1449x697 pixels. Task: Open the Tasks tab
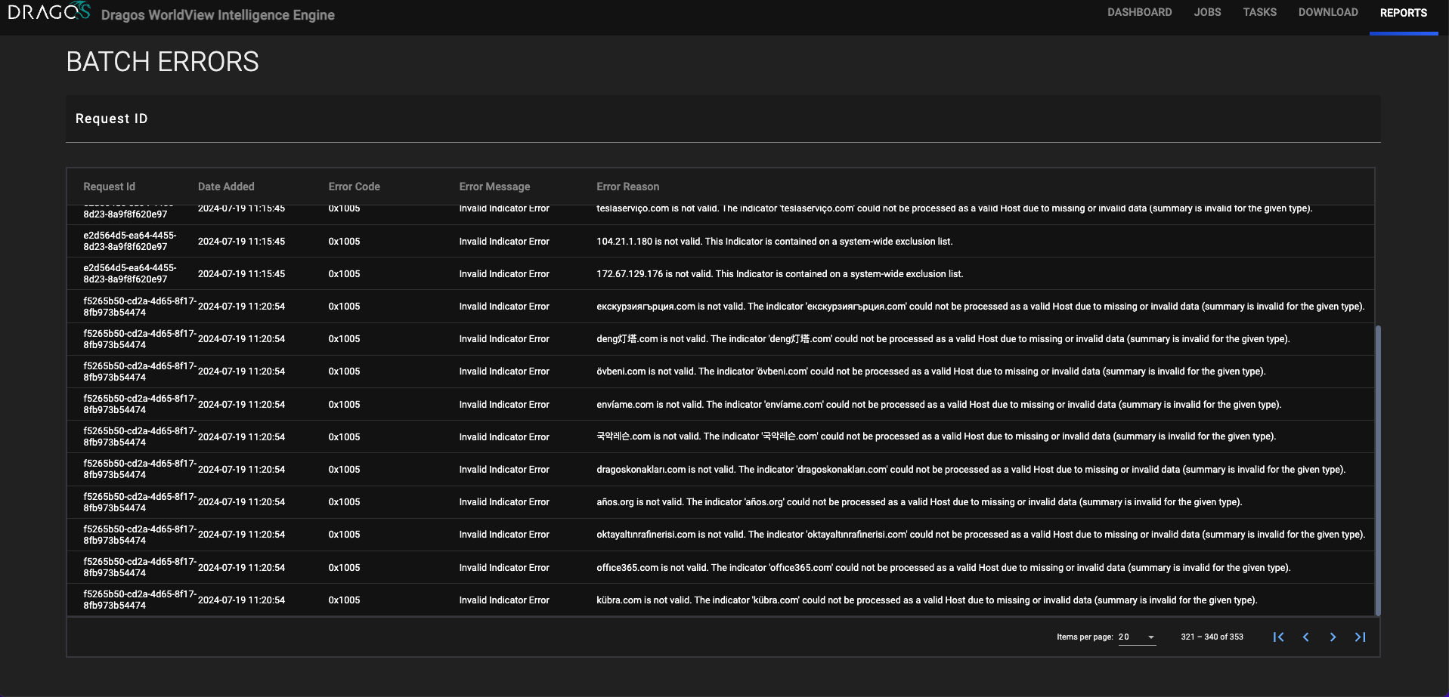click(1259, 13)
